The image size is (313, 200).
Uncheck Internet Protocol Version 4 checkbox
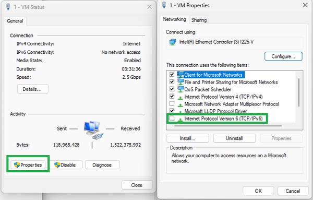click(x=172, y=97)
